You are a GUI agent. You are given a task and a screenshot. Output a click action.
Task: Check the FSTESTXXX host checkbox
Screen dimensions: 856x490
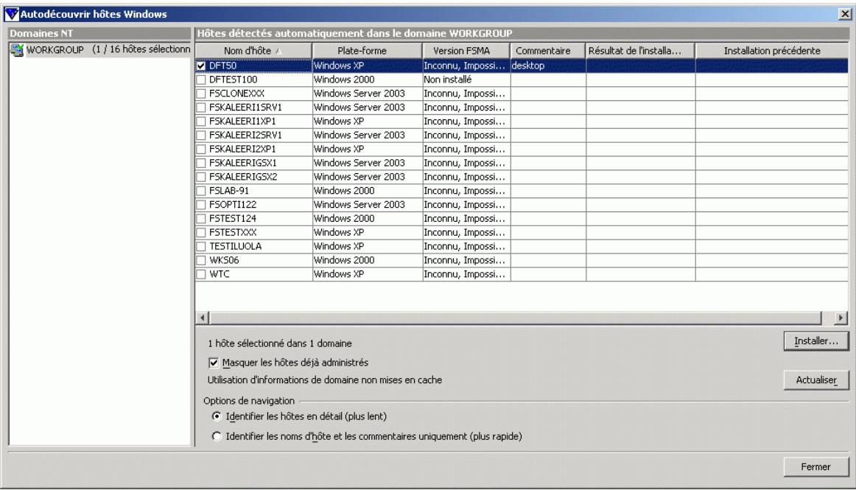coord(201,232)
